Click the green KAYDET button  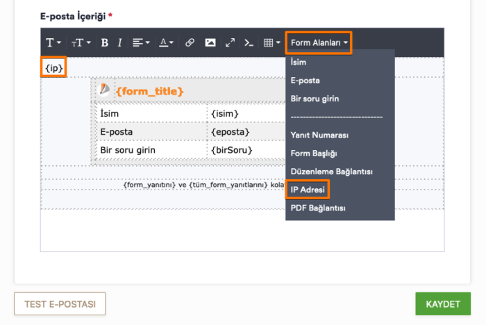(443, 304)
